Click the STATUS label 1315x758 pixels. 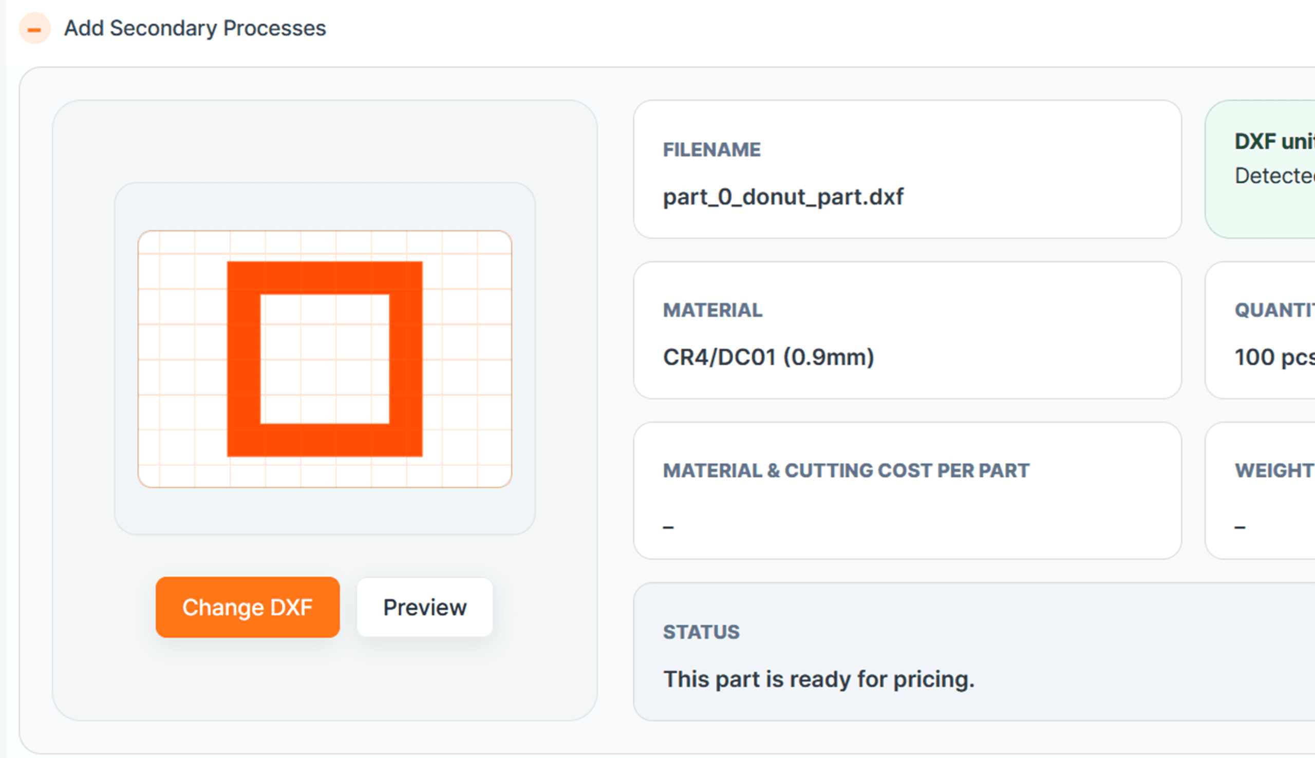click(701, 632)
